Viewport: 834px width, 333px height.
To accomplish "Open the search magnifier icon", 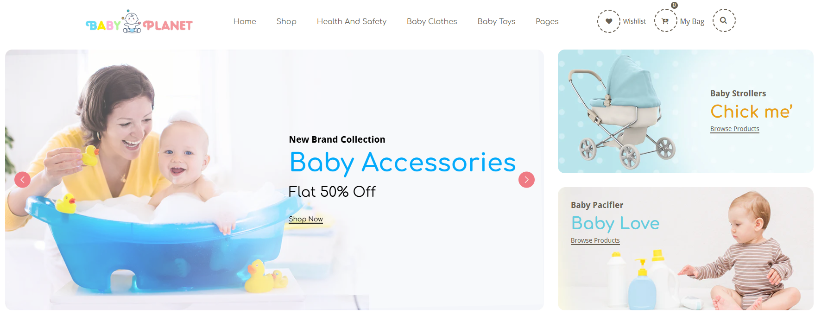I will click(x=724, y=20).
